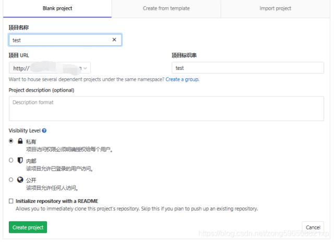This screenshot has width=334, height=243.
Task: Click the lock icon next to 私有
Action: (20, 141)
